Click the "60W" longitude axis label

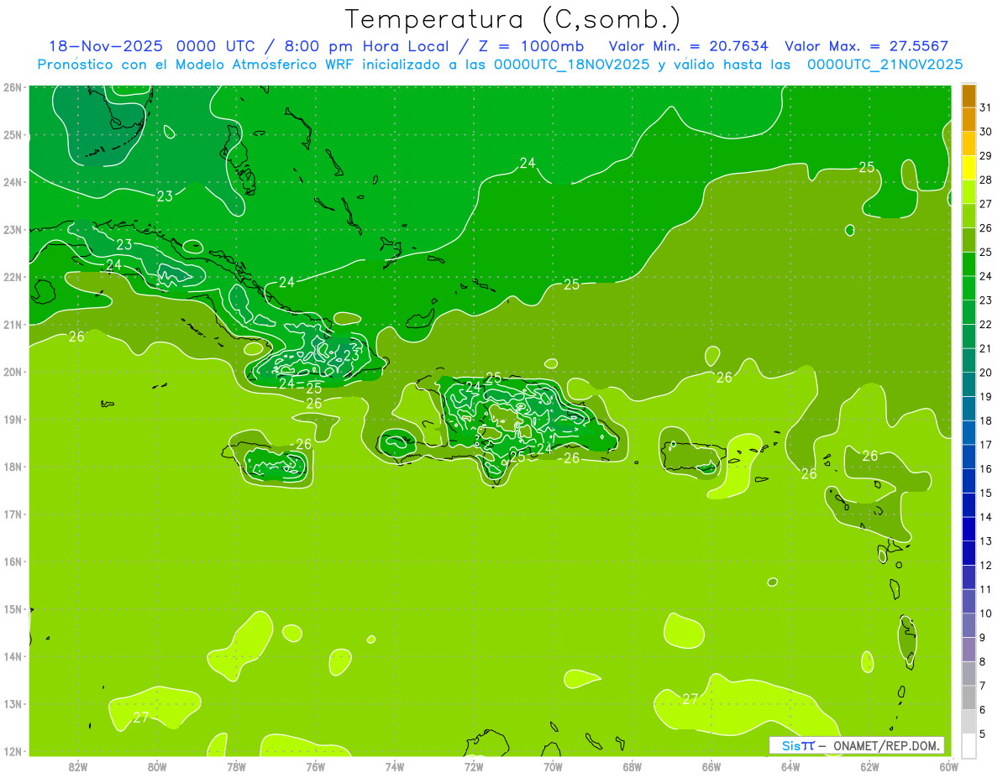point(948,766)
